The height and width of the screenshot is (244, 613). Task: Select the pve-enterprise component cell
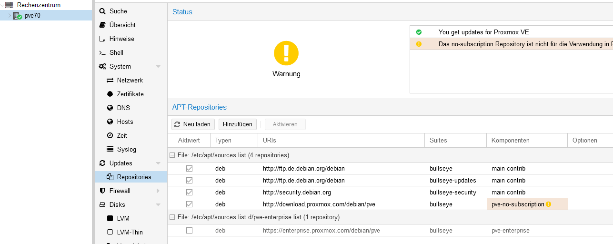[x=527, y=231]
